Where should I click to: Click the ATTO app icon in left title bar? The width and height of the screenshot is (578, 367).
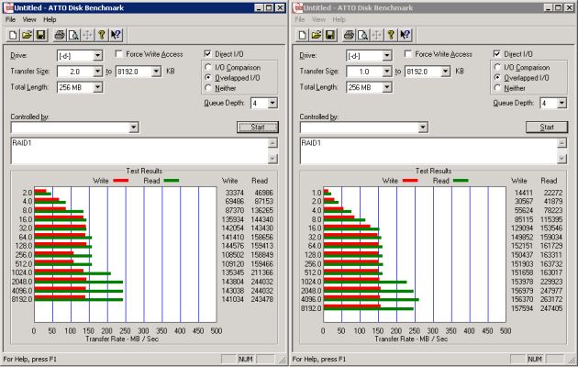pyautogui.click(x=8, y=7)
